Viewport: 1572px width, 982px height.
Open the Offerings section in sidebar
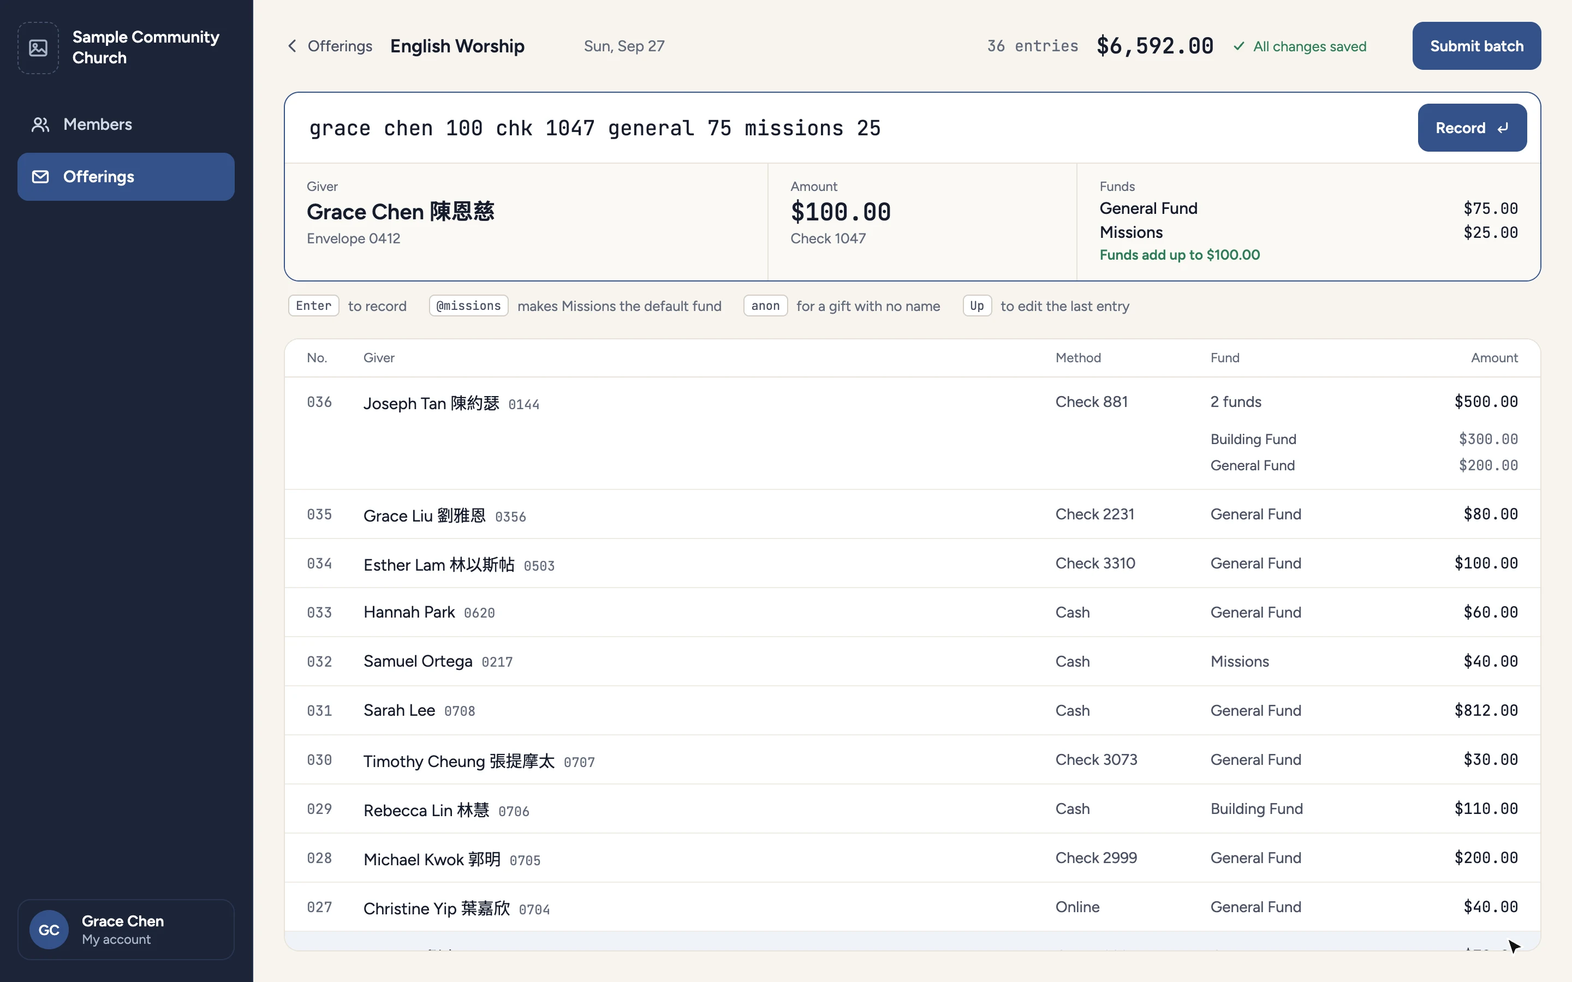(126, 177)
